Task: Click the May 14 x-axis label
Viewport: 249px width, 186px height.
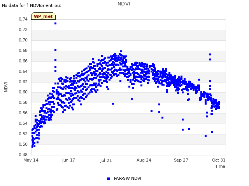Action: pyautogui.click(x=31, y=160)
